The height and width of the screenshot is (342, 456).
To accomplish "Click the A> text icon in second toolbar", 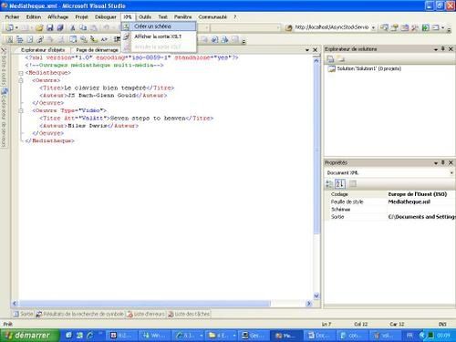I will [x=104, y=39].
